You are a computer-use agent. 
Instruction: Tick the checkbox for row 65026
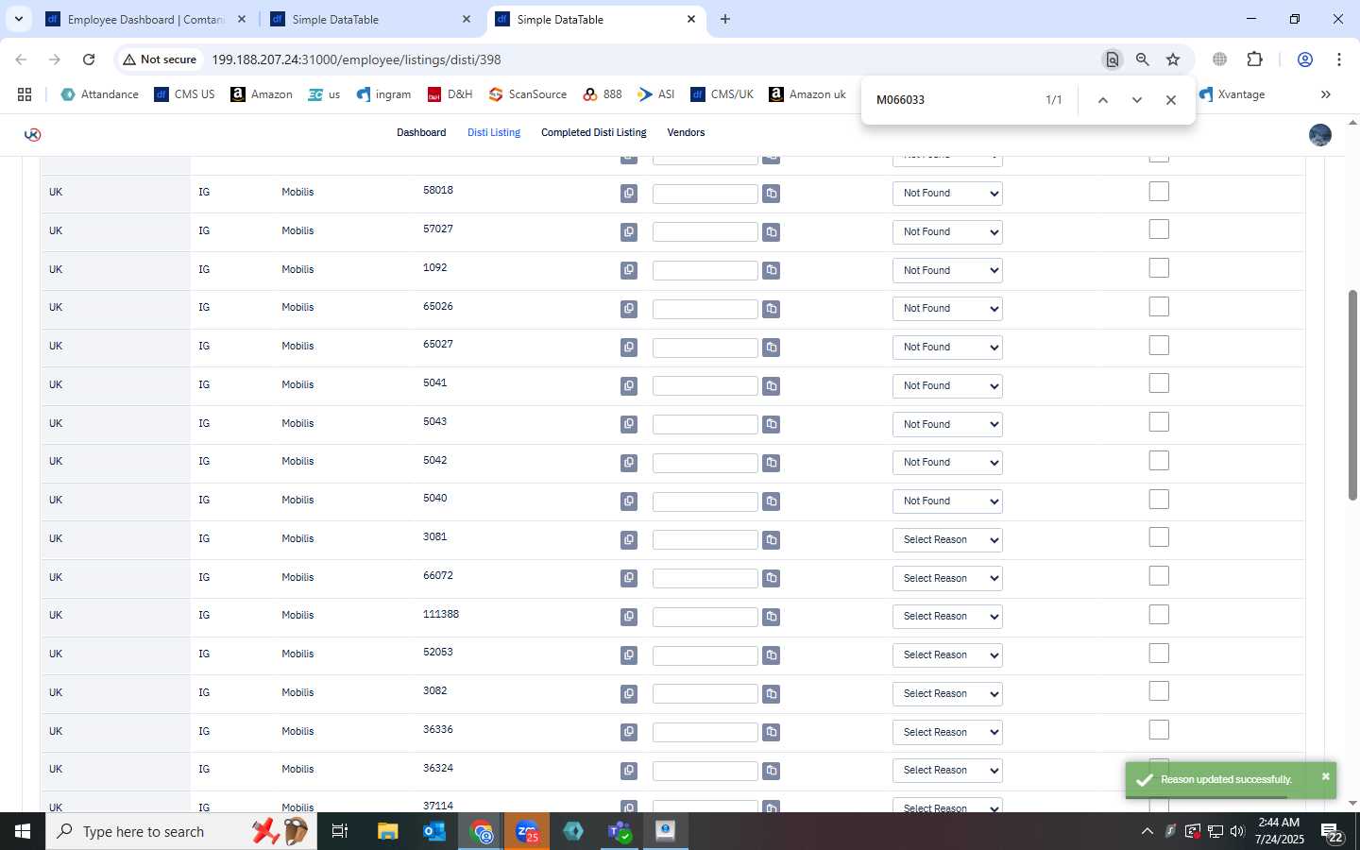click(x=1159, y=307)
